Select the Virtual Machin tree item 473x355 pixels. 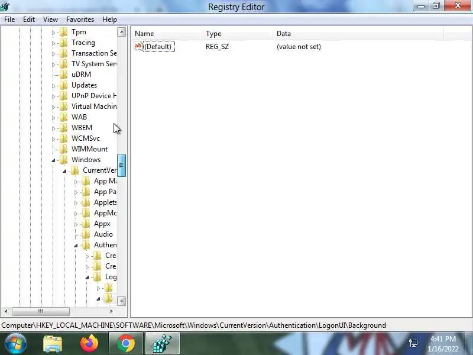tap(94, 106)
